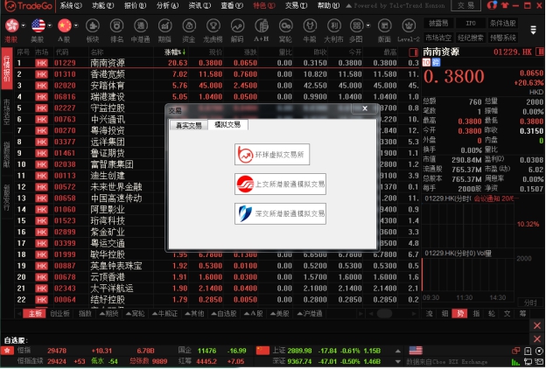Open the 资金 toolbar icon
This screenshot has width=546, height=369.
click(x=188, y=29)
